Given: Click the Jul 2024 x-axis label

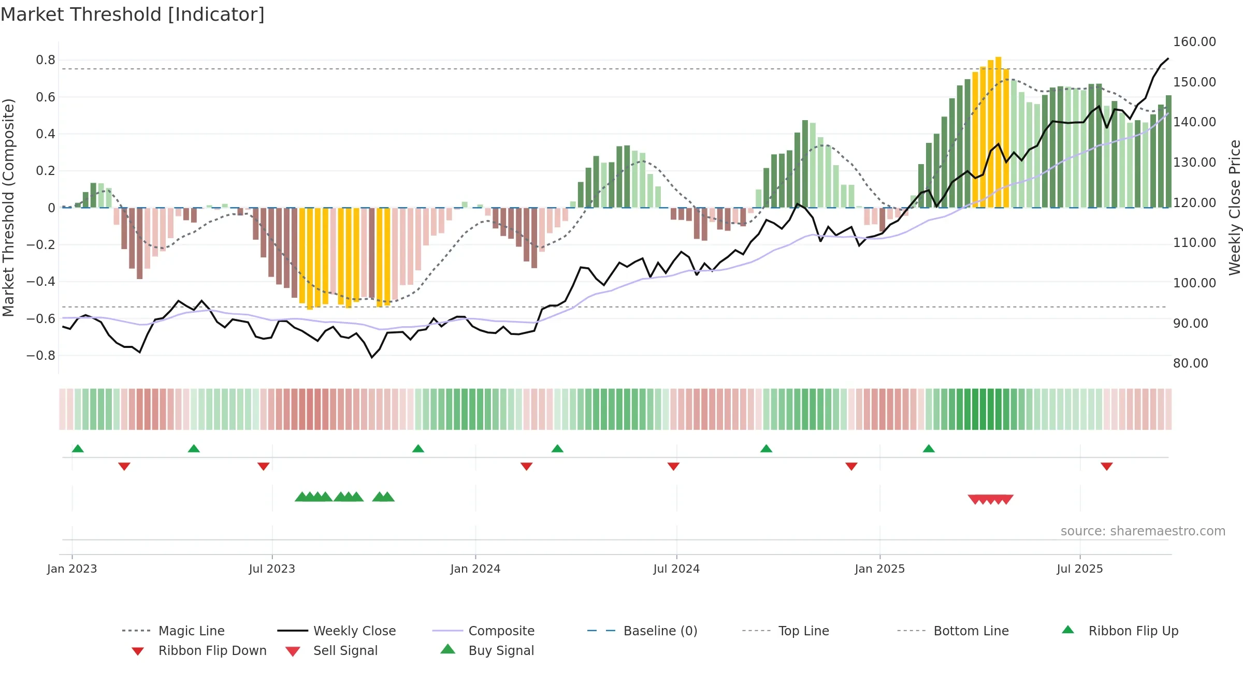Looking at the screenshot, I should point(676,569).
